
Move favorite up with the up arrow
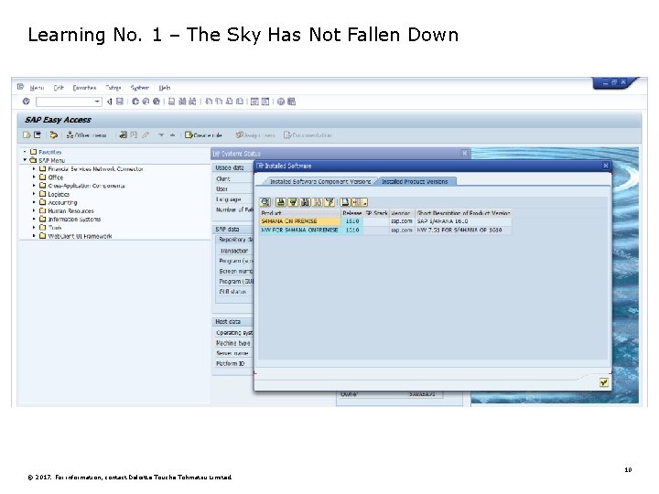[x=172, y=135]
